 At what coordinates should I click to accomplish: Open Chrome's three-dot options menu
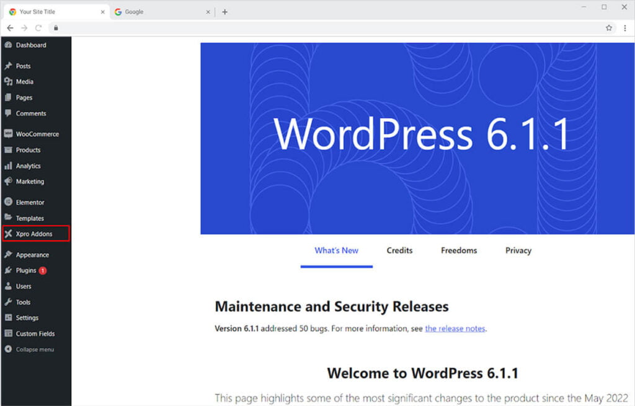tap(624, 28)
